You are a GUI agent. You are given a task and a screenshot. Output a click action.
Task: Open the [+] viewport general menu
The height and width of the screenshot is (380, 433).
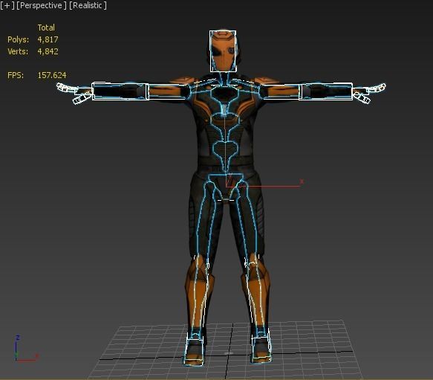click(7, 5)
